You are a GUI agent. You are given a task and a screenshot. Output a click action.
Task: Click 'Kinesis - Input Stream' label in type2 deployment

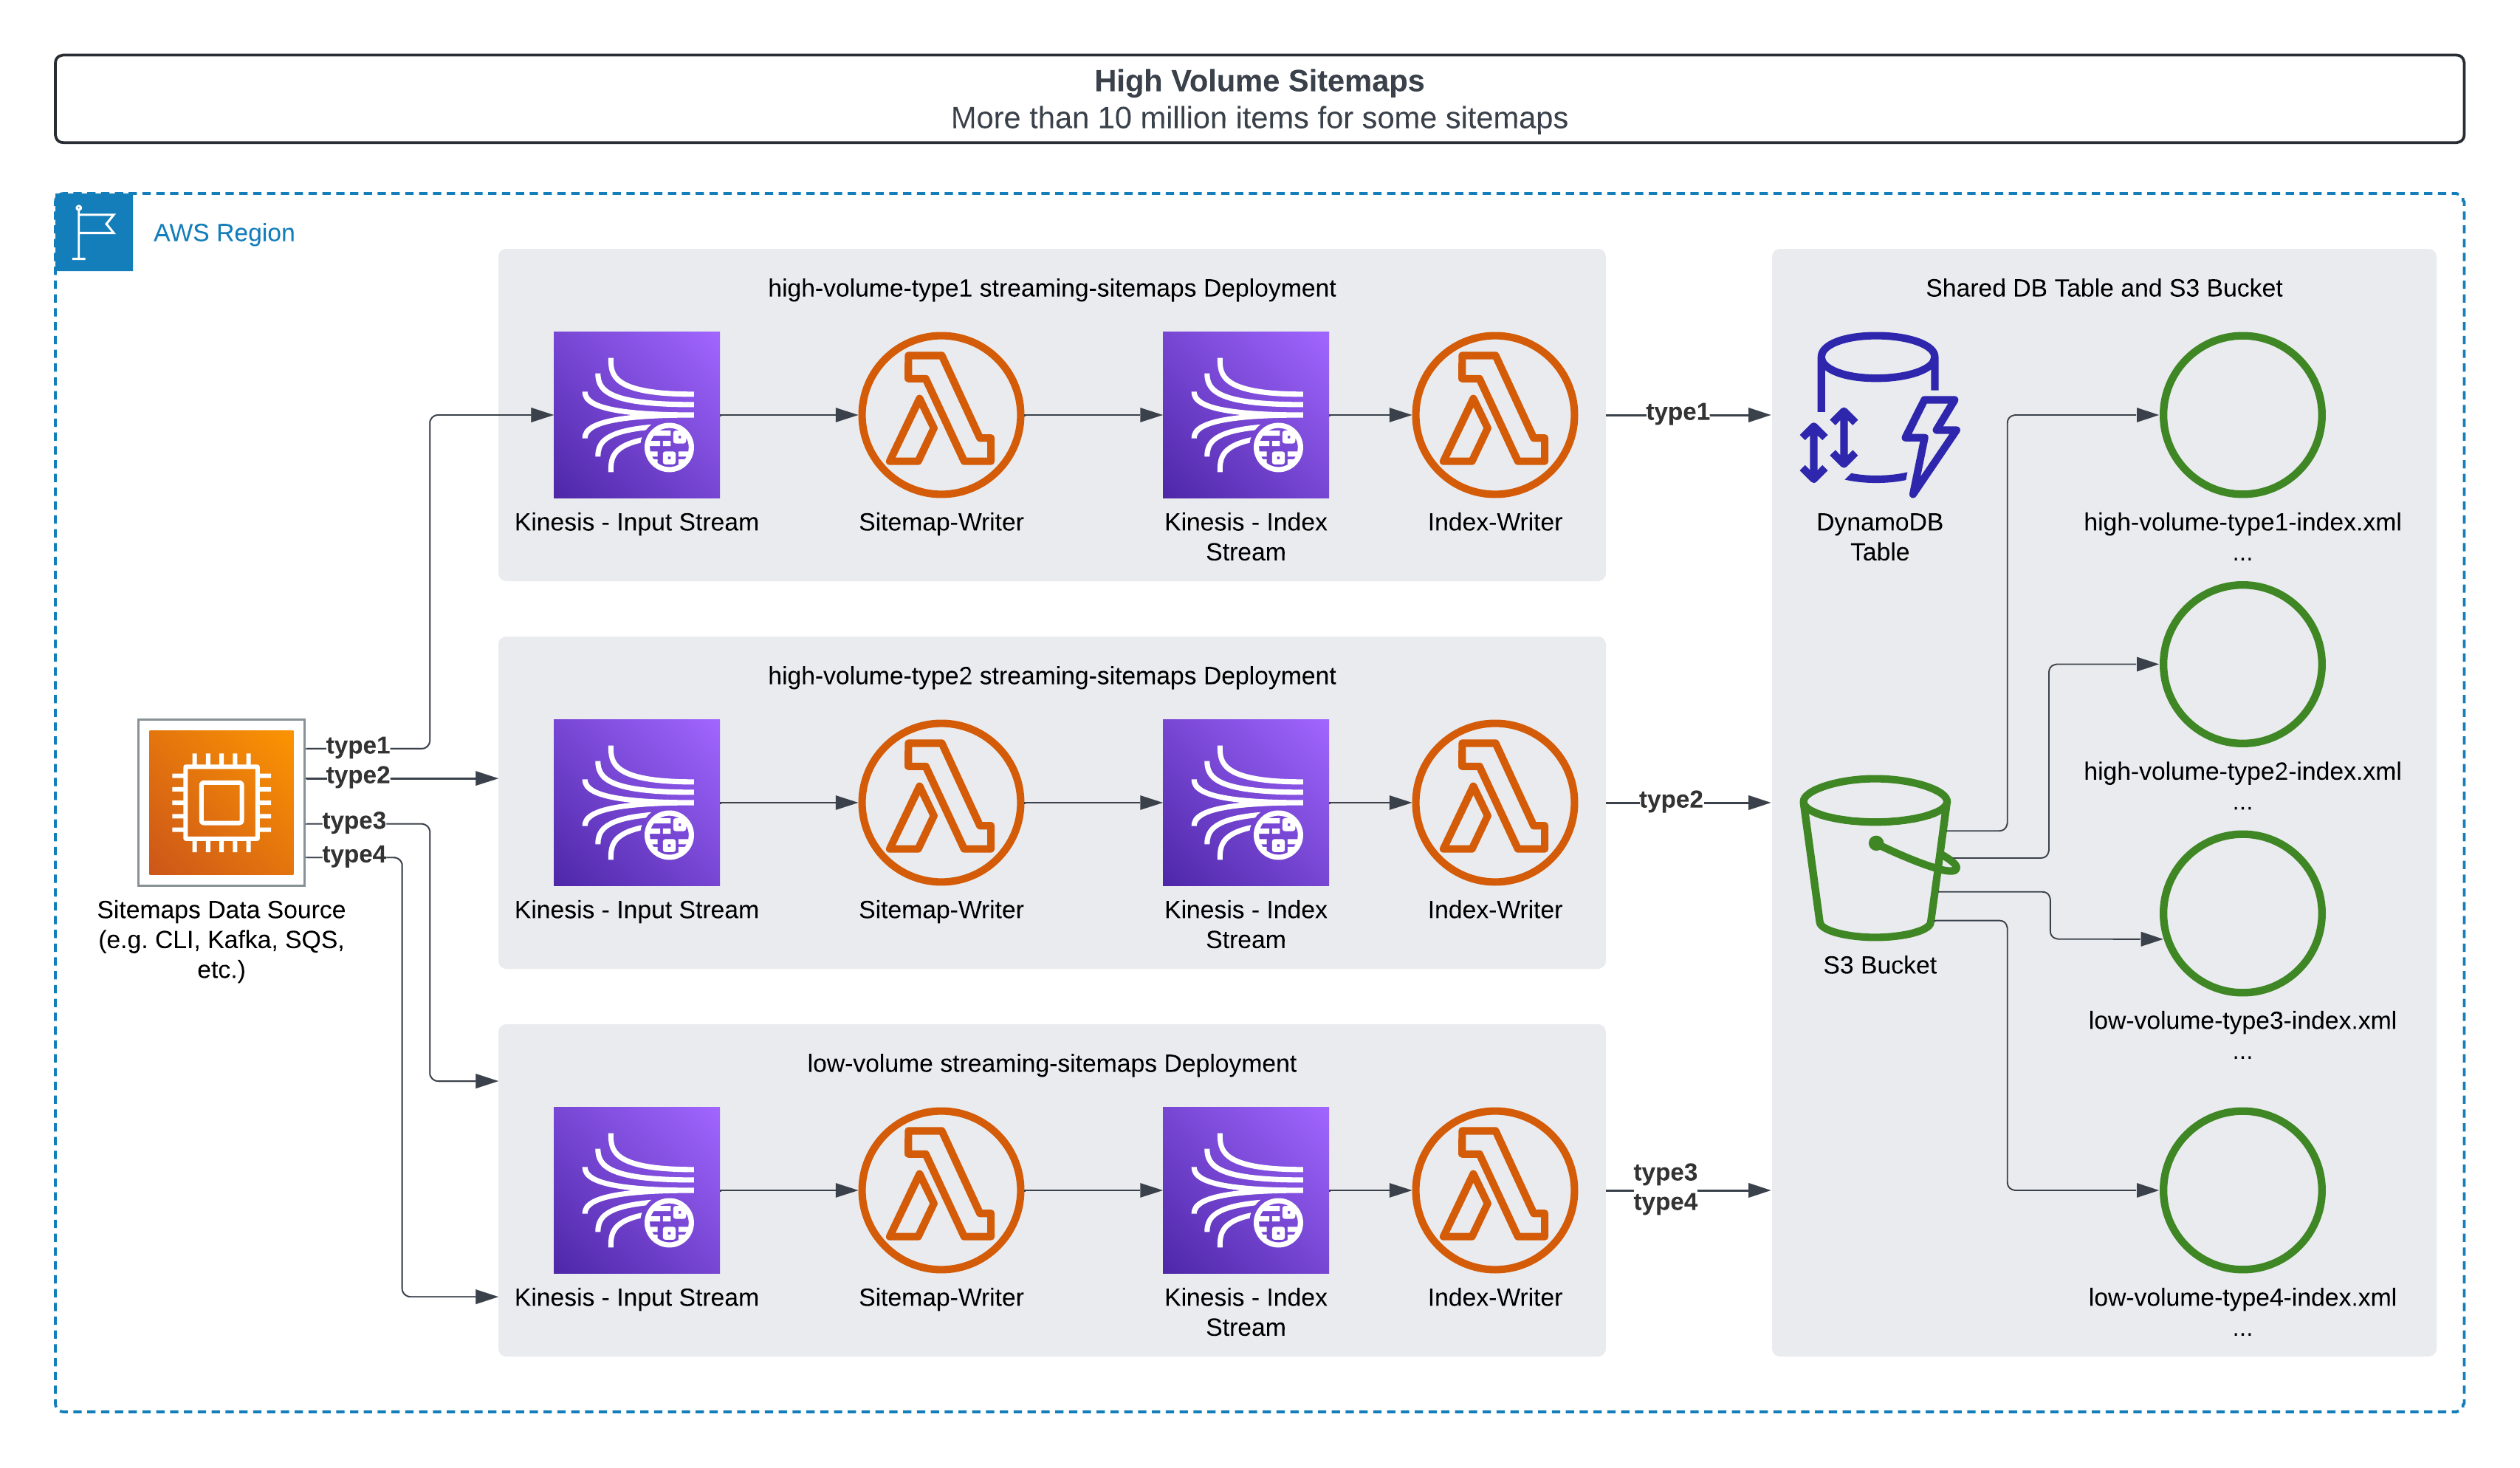click(636, 910)
